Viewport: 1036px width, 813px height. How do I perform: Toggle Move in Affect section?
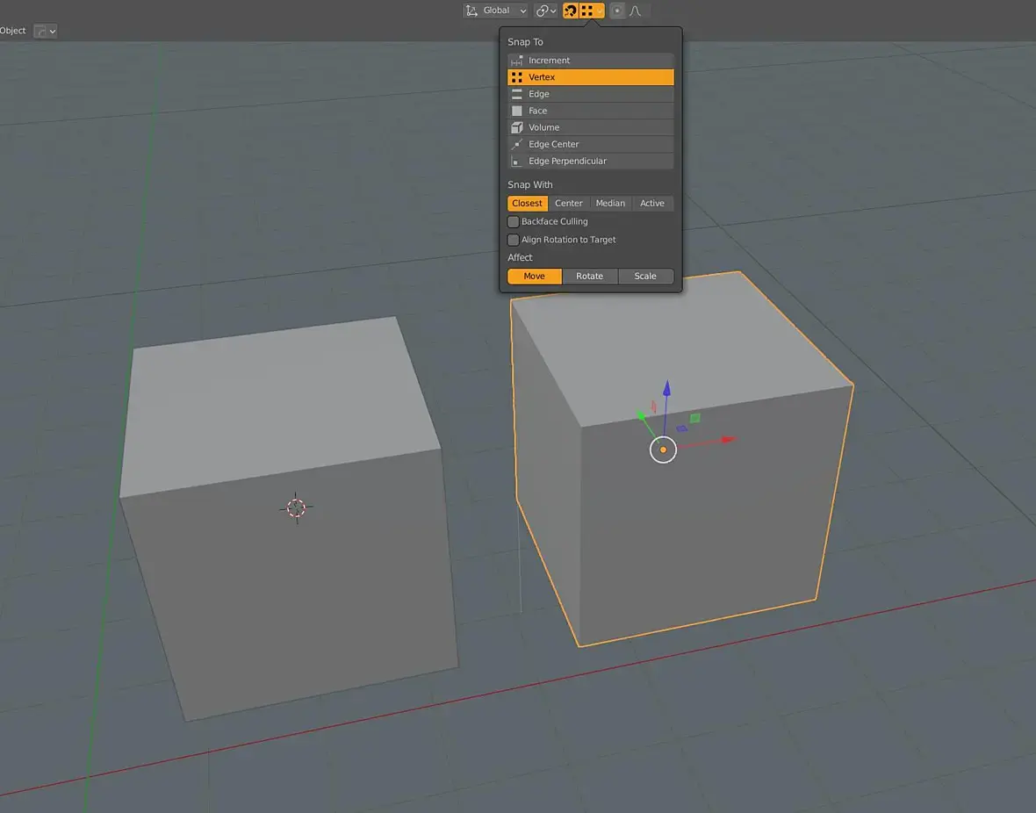535,277
